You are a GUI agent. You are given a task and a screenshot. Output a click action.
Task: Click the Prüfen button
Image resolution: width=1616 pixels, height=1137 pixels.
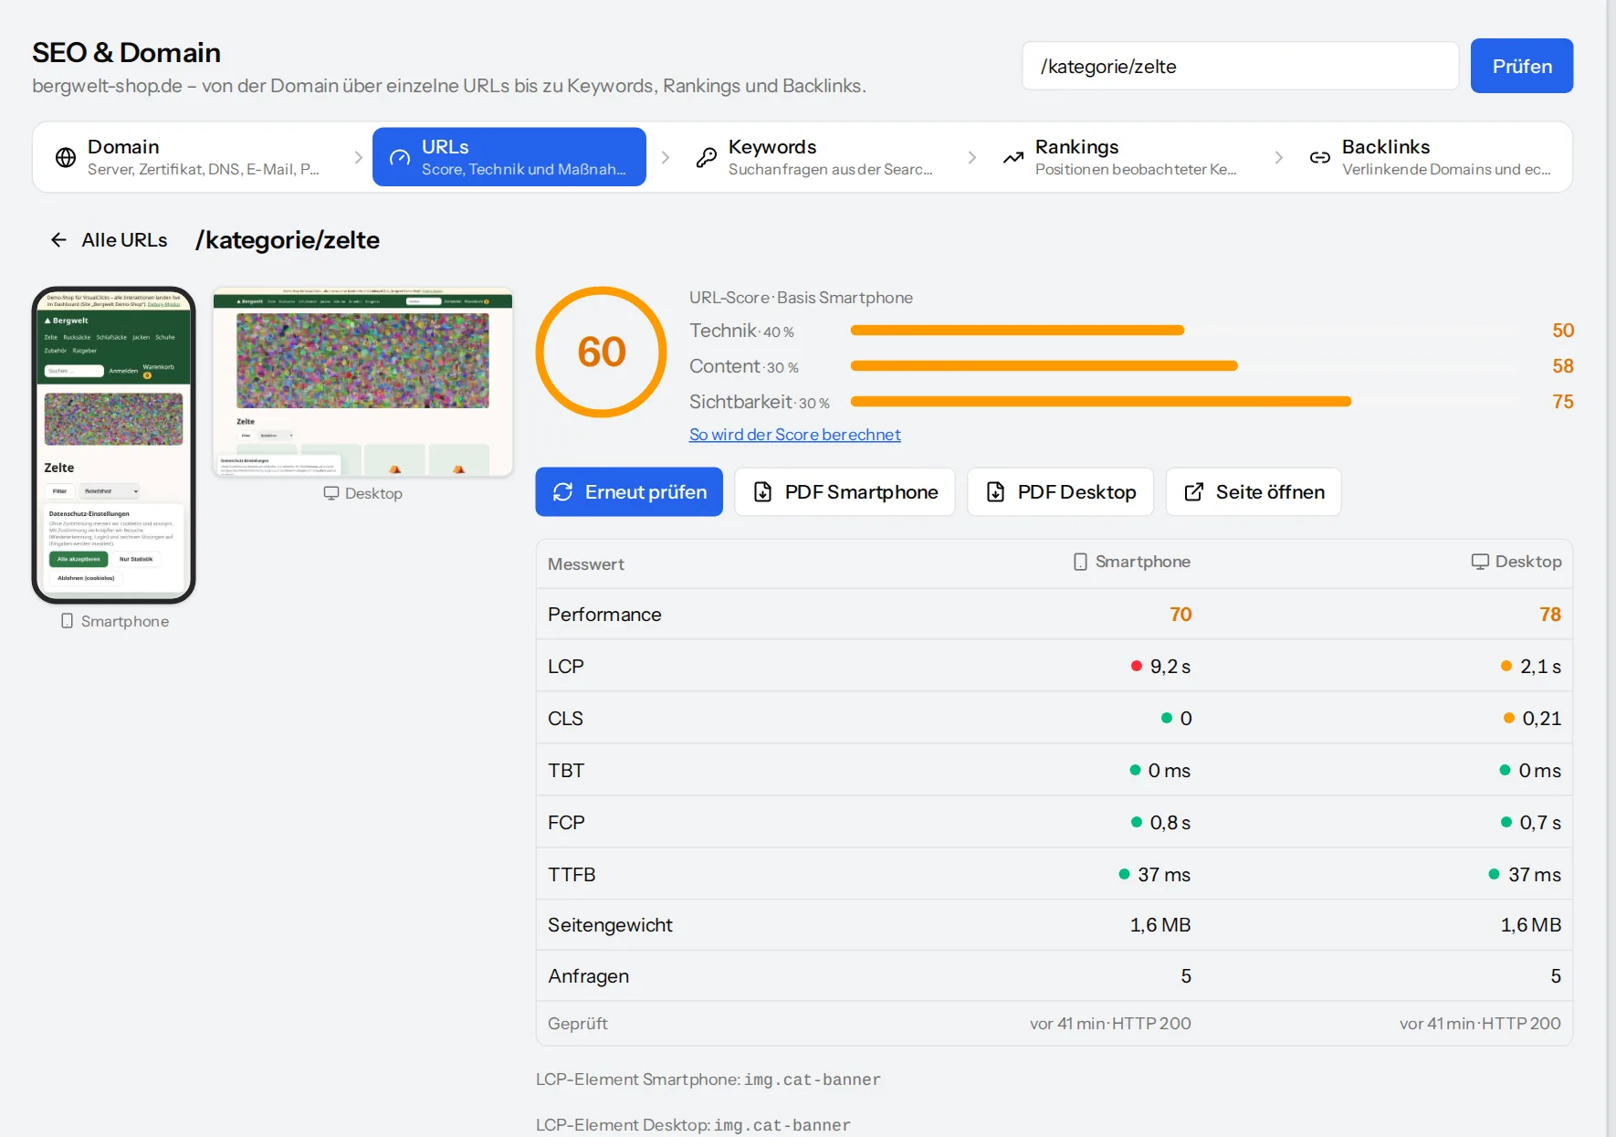(x=1522, y=66)
